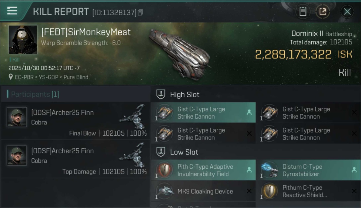Click the MK9 Cloaking Device icon
The image size is (361, 208).
[164, 191]
